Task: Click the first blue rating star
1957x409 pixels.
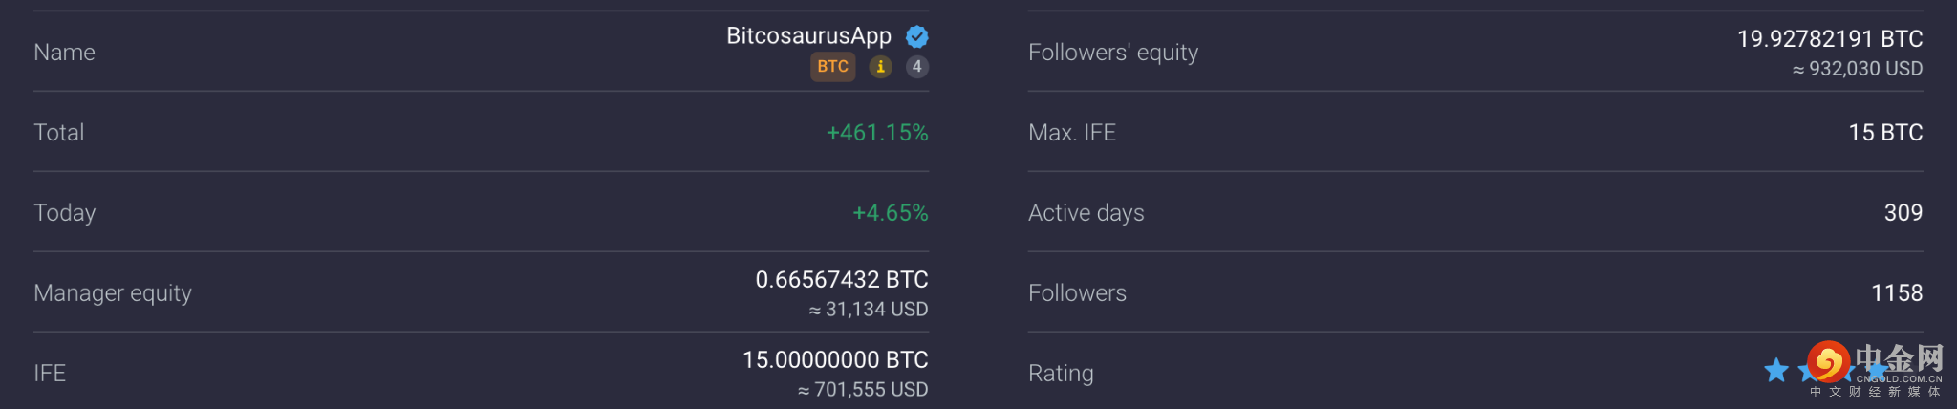Action: pyautogui.click(x=1776, y=371)
